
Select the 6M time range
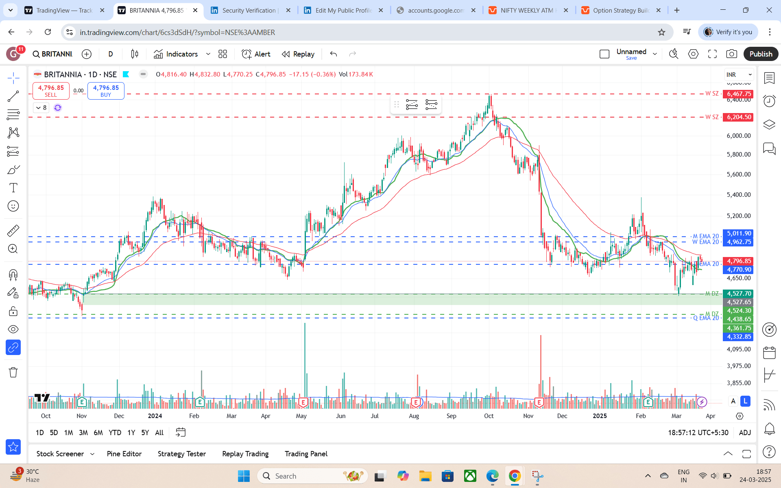click(x=98, y=433)
